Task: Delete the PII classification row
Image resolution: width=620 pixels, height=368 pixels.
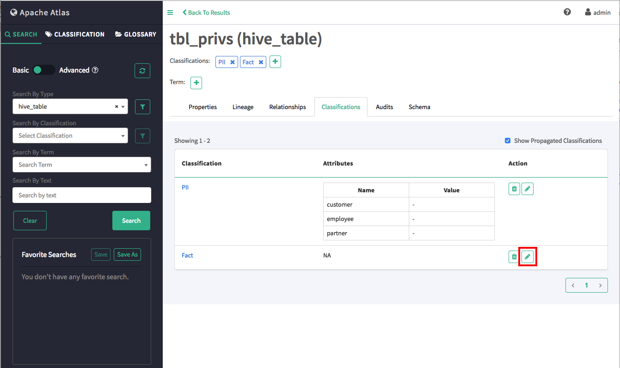Action: (514, 189)
